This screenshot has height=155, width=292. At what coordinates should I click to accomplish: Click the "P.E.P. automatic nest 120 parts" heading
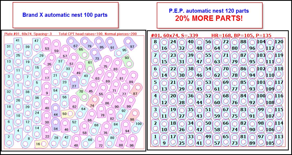(x=209, y=11)
